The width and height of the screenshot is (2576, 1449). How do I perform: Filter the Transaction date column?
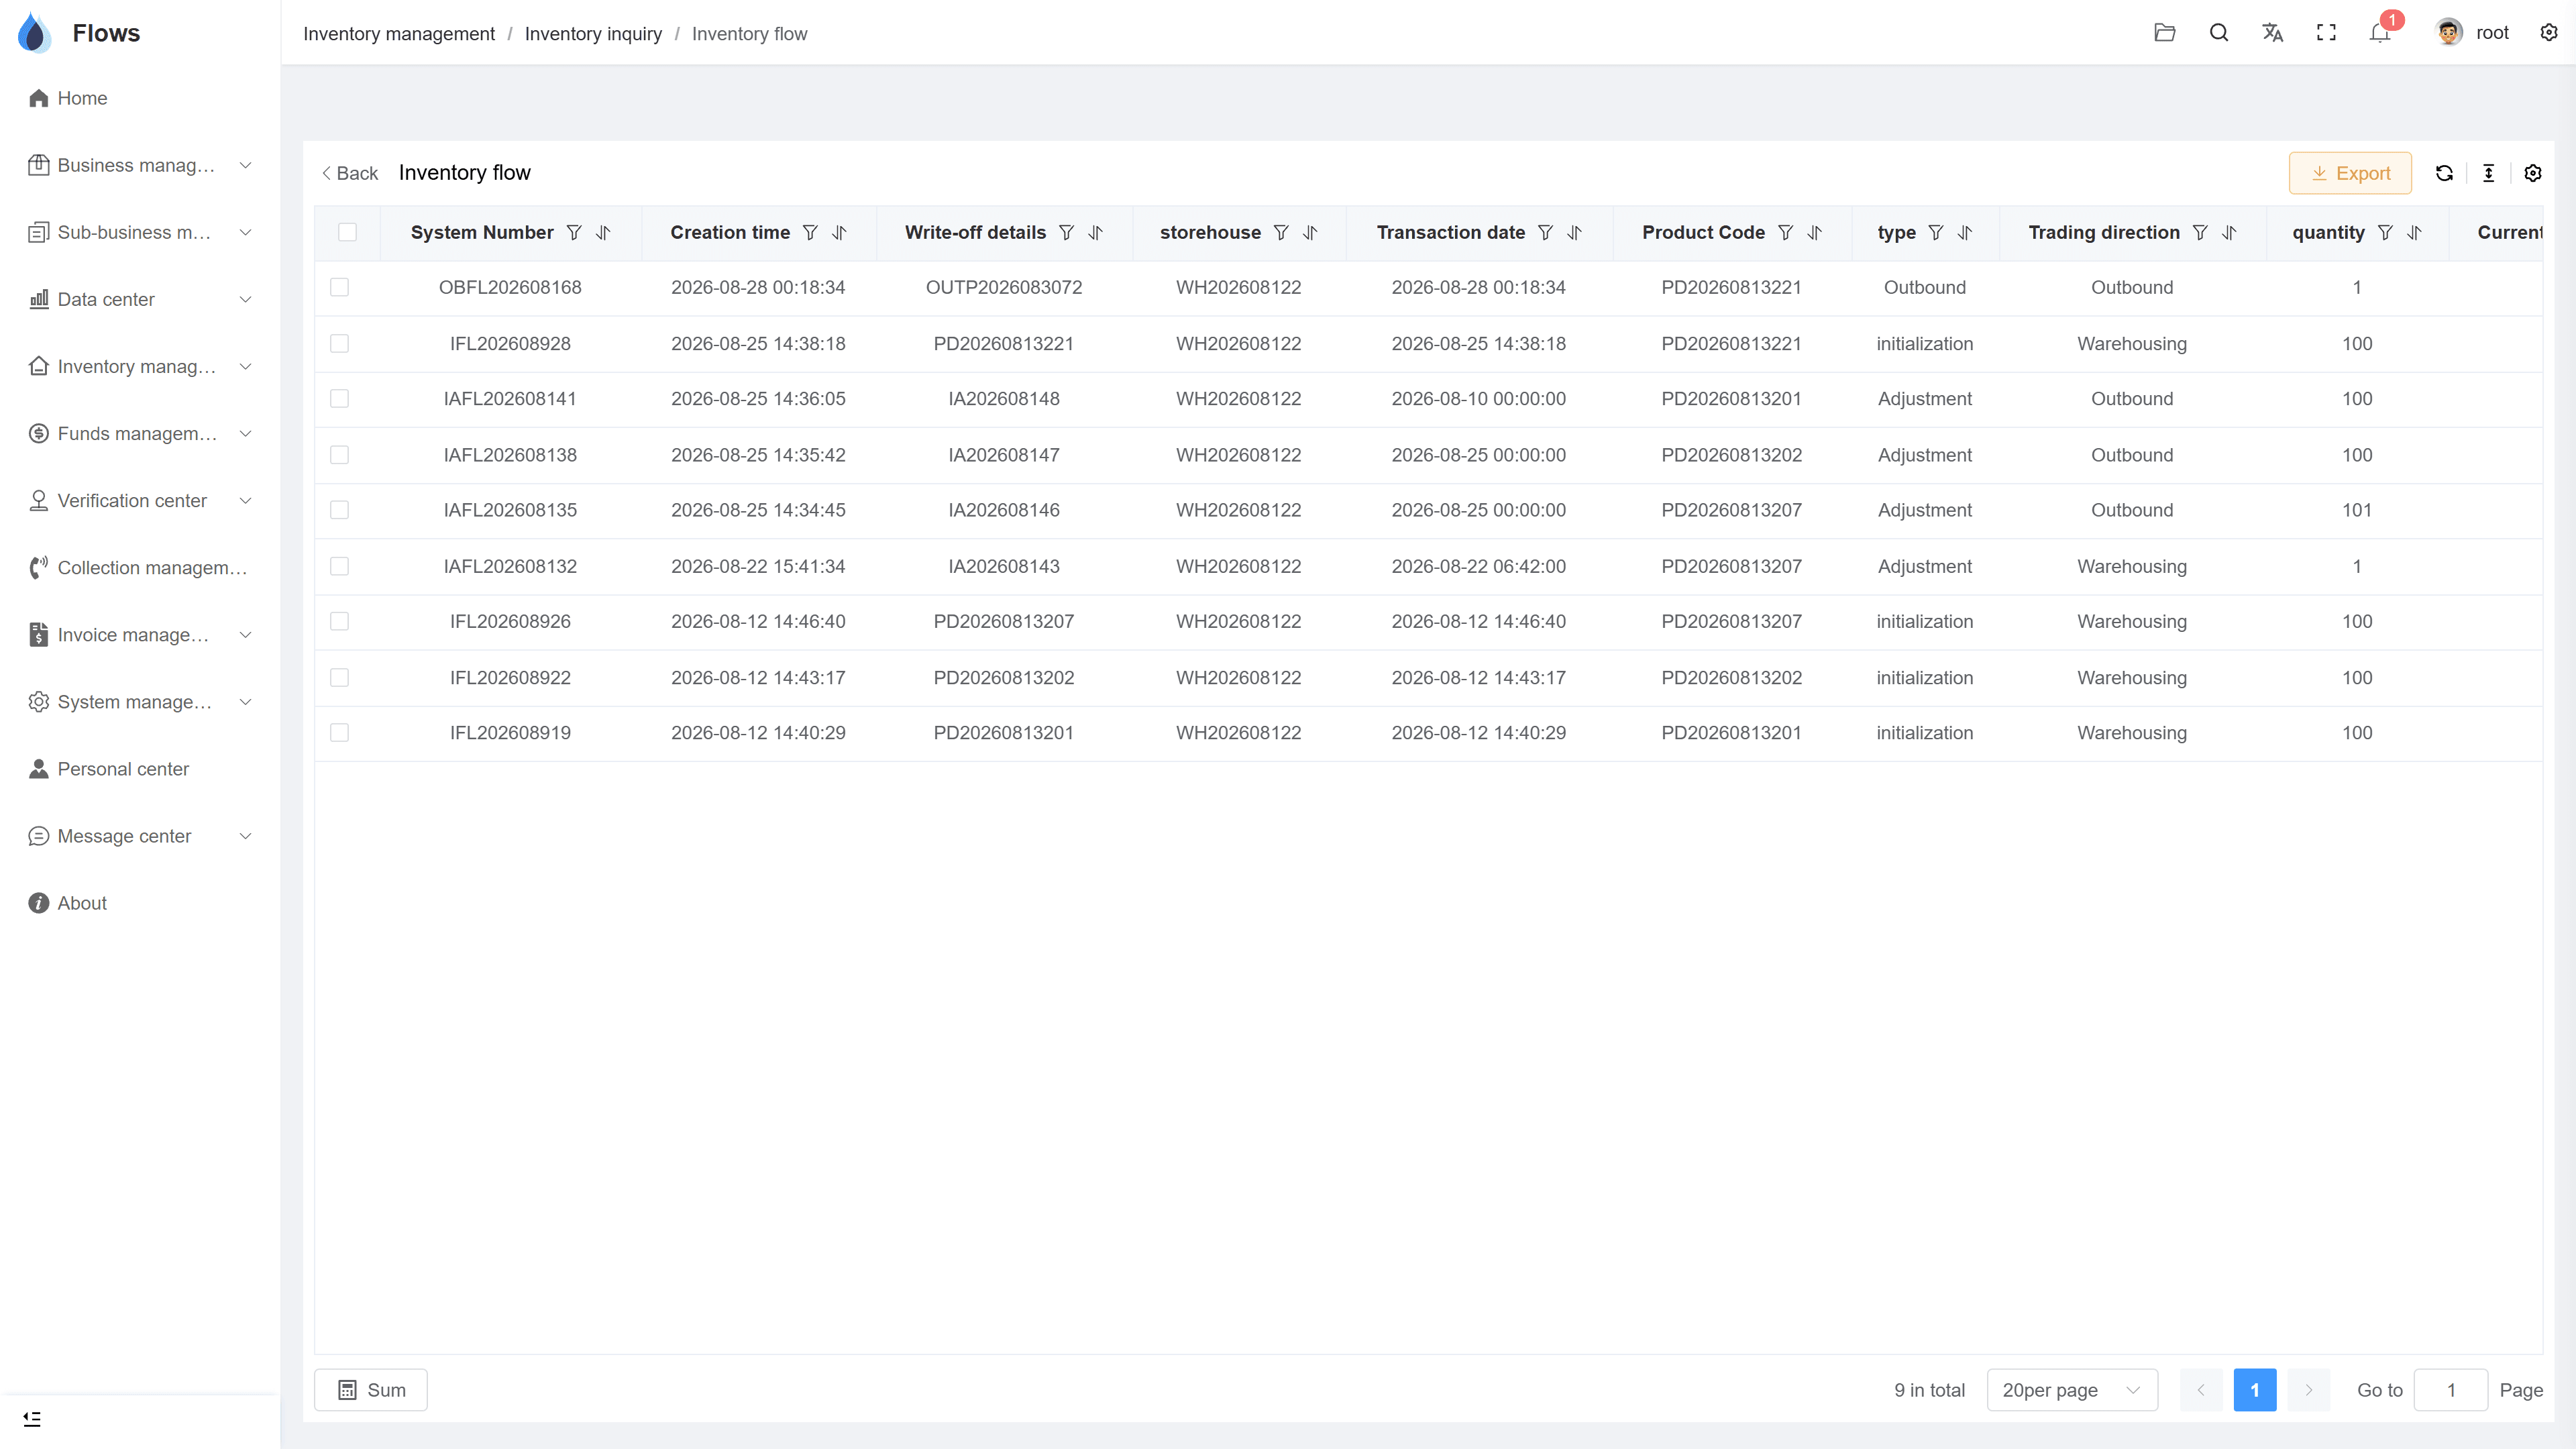1545,233
